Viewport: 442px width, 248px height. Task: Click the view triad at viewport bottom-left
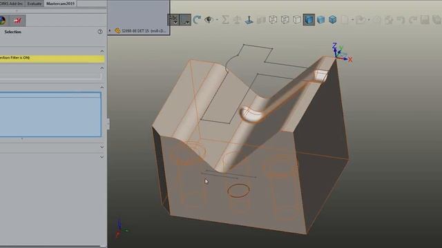pos(122,229)
